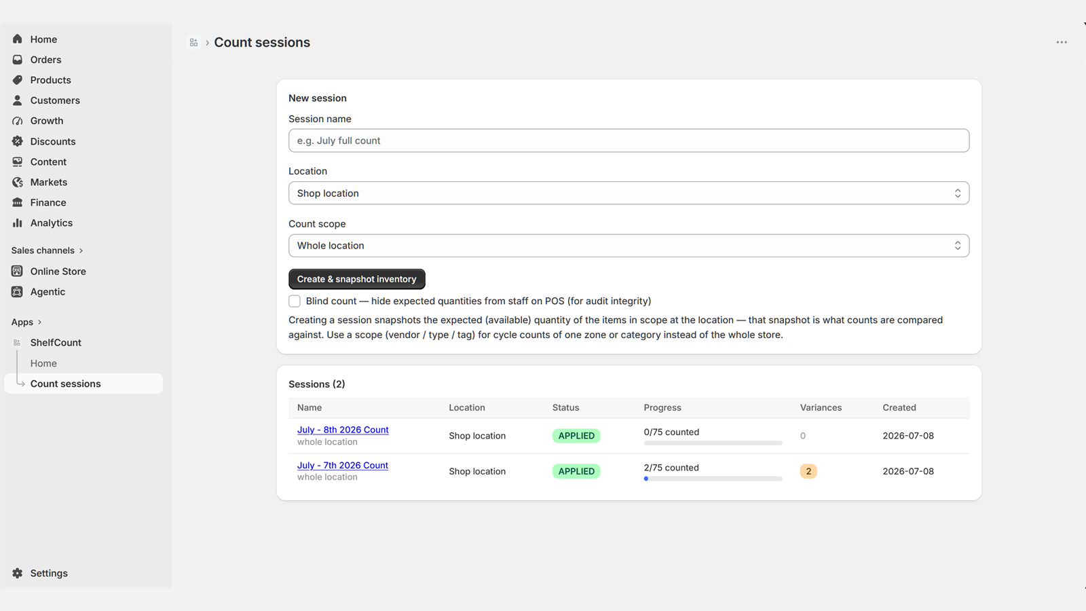This screenshot has width=1086, height=611.
Task: Click APPLIED status badge for July - 7th session
Action: pos(576,471)
